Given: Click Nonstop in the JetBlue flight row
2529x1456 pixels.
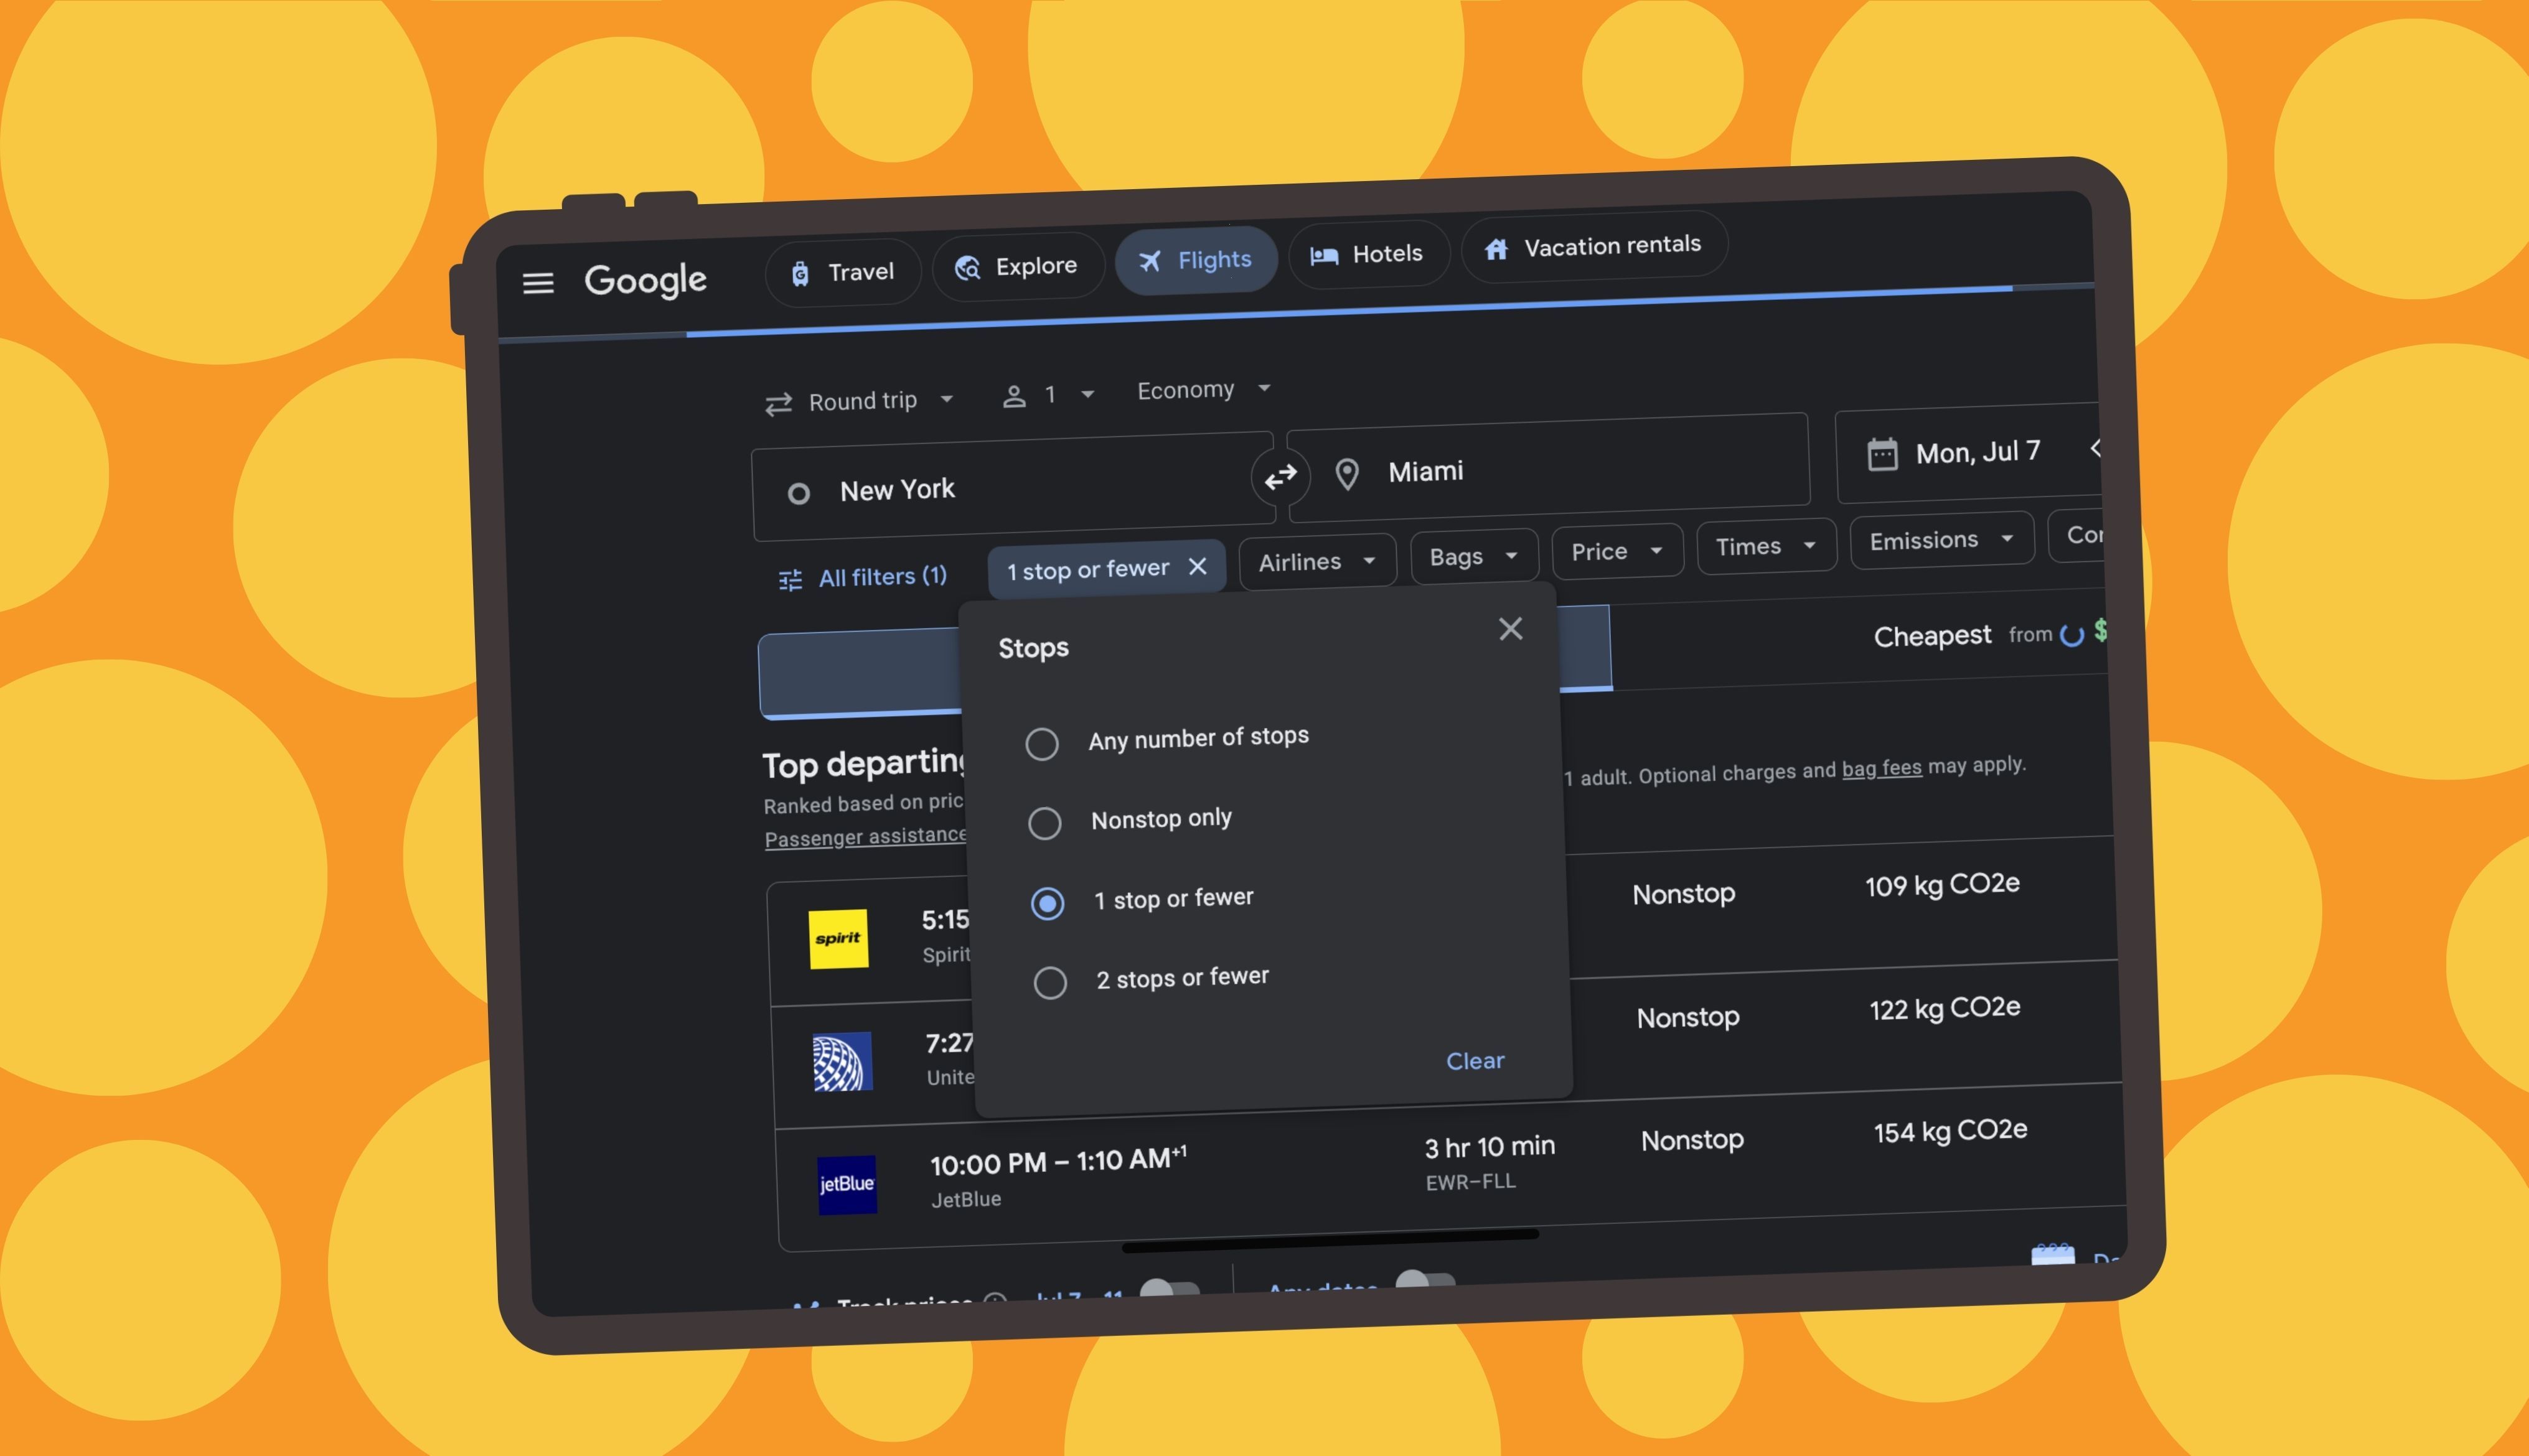Looking at the screenshot, I should click(1692, 1140).
